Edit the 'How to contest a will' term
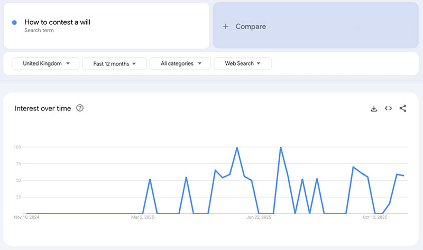The height and width of the screenshot is (250, 423). pyautogui.click(x=57, y=22)
